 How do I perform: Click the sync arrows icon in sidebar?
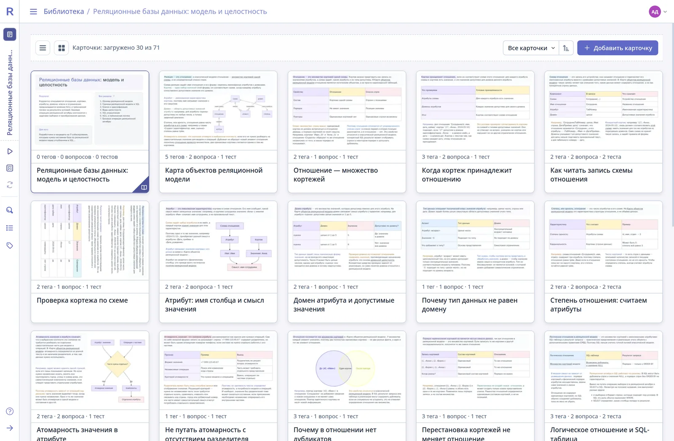coord(10,185)
